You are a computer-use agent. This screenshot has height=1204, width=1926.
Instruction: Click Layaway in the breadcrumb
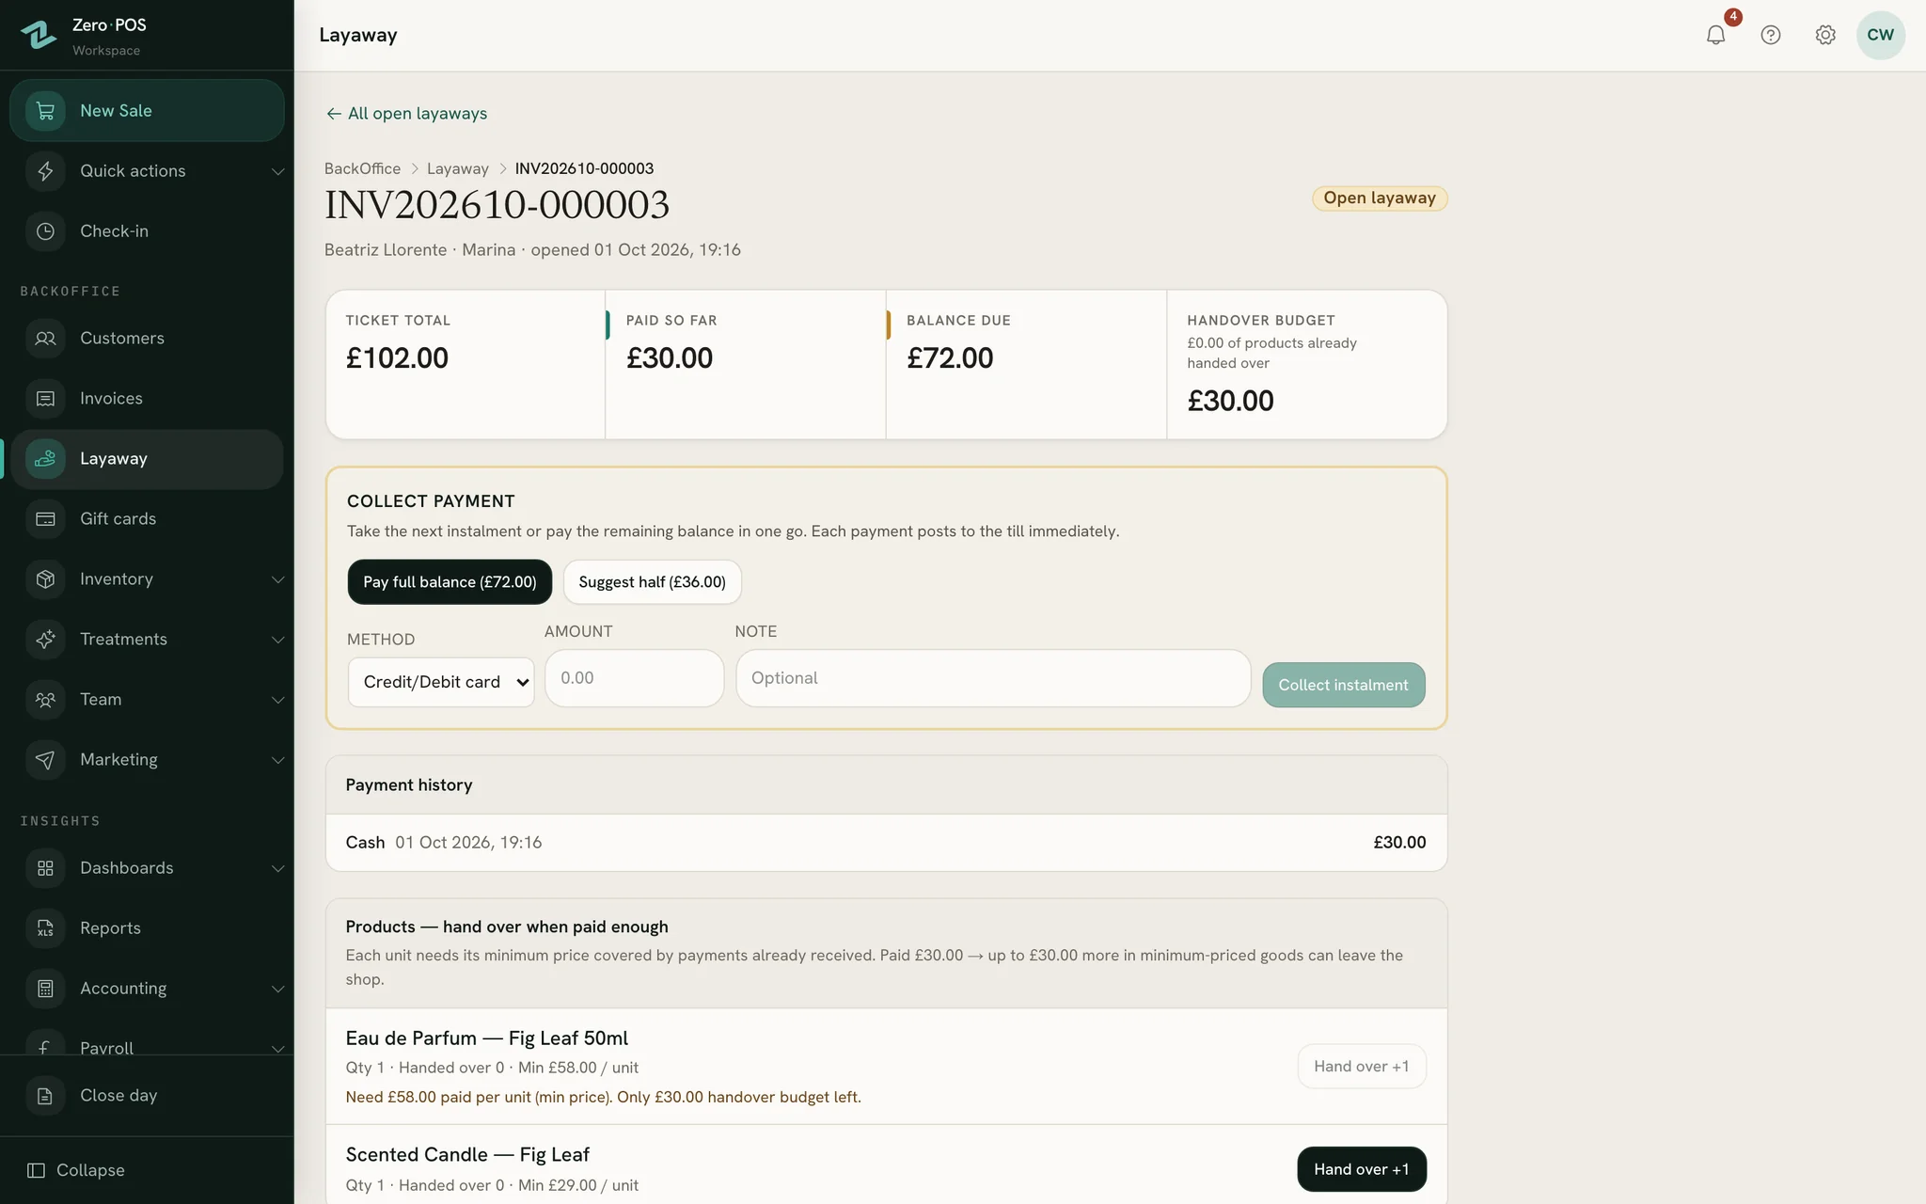coord(458,169)
